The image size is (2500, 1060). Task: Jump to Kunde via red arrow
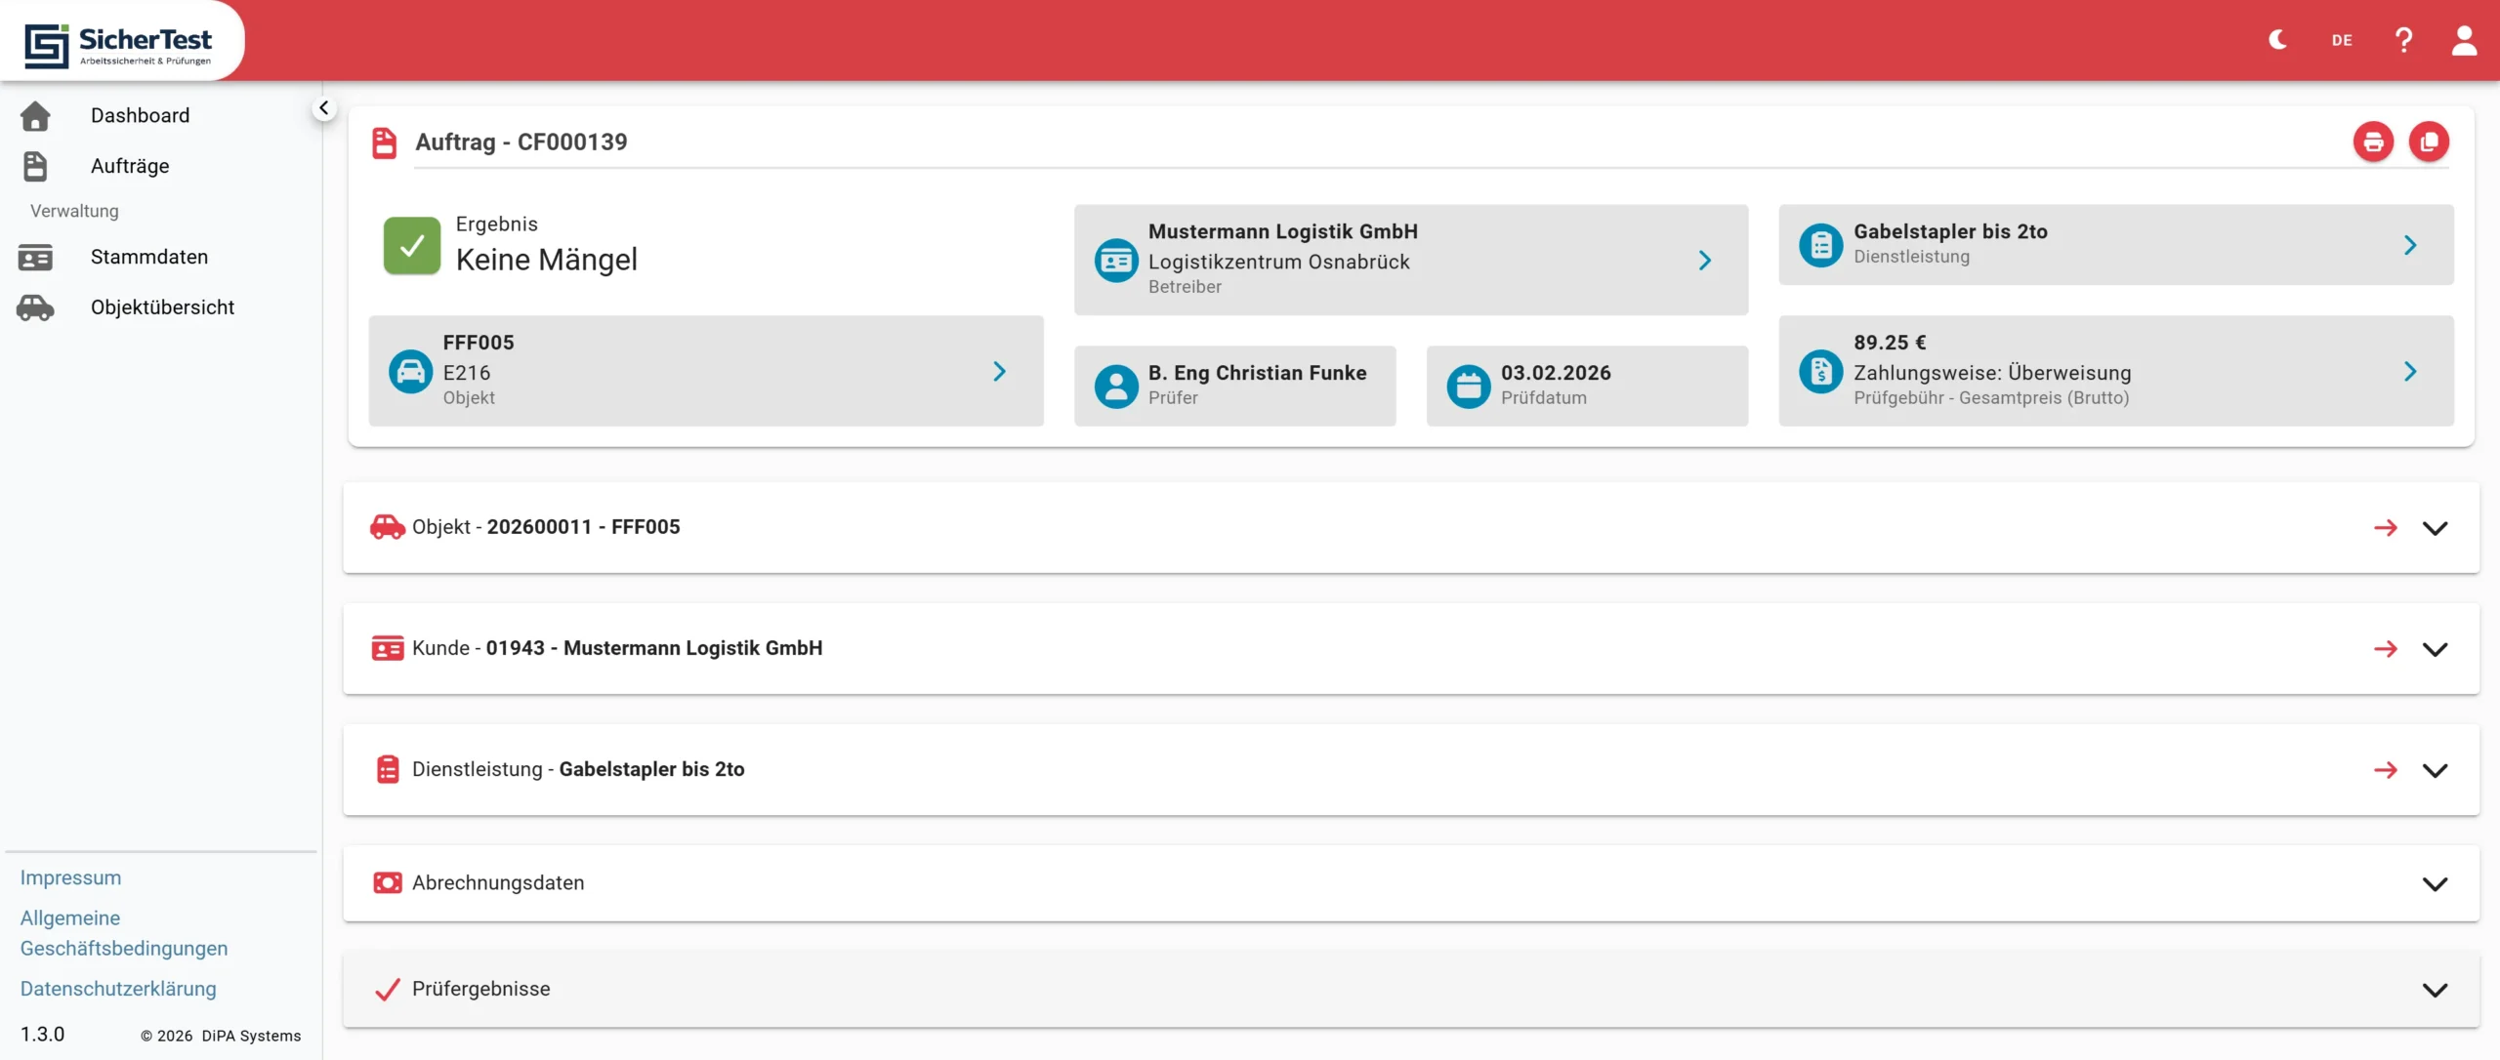(2385, 649)
